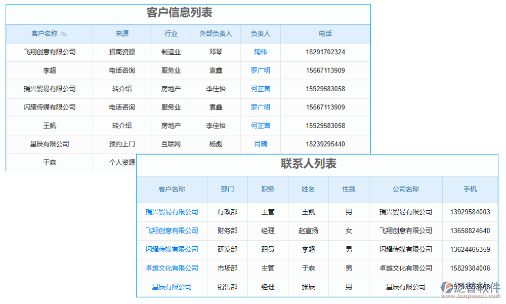Screen dimensions: 506x304
Task: Open responsible person 陶伟 details
Action: point(260,52)
